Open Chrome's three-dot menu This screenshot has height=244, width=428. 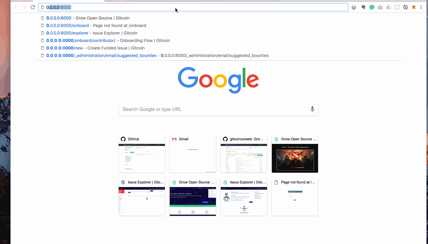[421, 7]
